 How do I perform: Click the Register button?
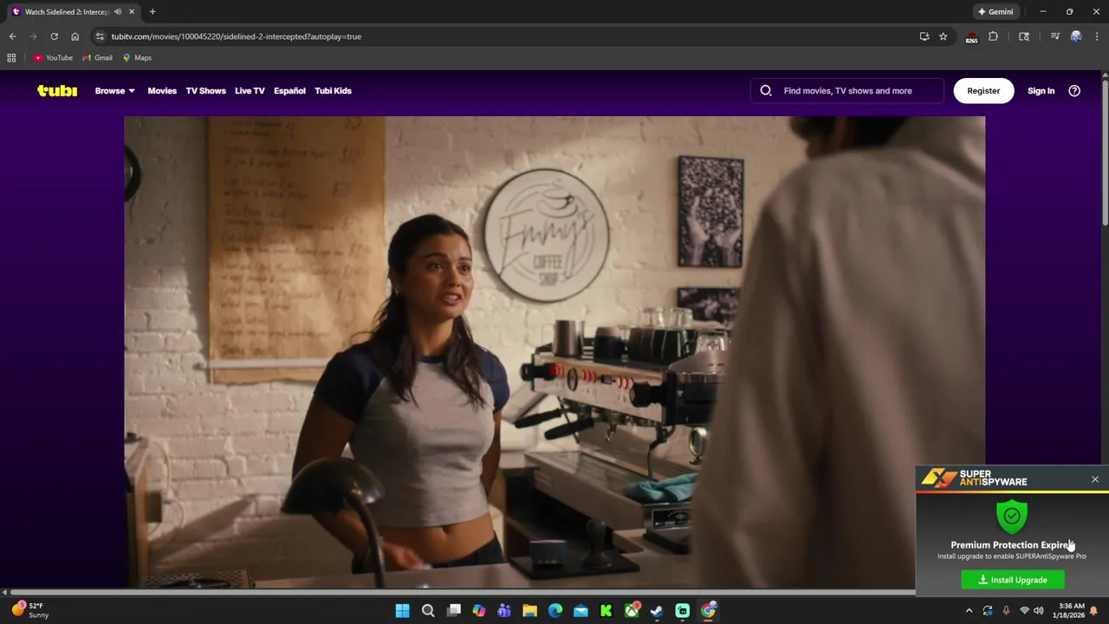click(983, 90)
